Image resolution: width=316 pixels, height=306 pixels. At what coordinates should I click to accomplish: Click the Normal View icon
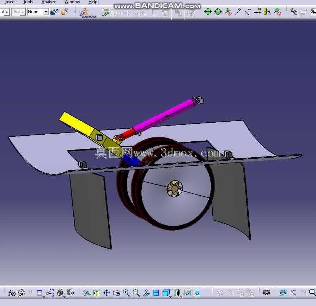pyautogui.click(x=146, y=293)
